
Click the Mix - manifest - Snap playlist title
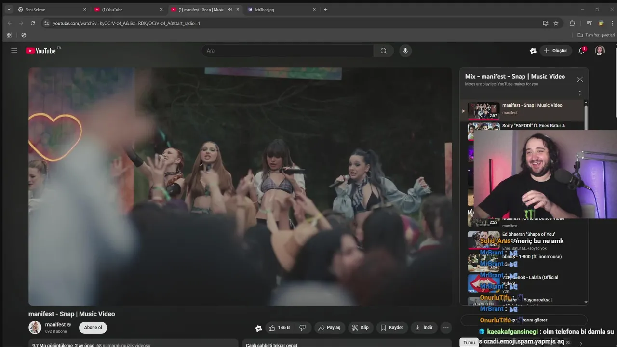(x=515, y=76)
